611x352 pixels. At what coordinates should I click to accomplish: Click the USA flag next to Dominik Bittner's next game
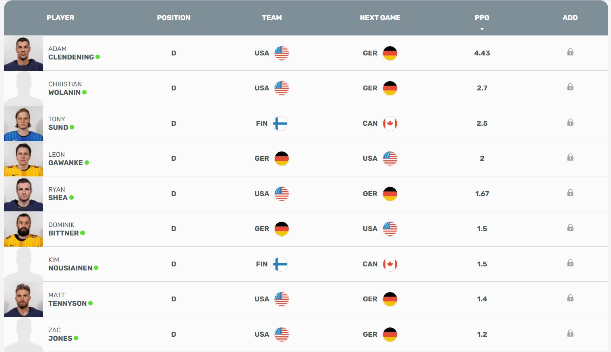pyautogui.click(x=390, y=229)
